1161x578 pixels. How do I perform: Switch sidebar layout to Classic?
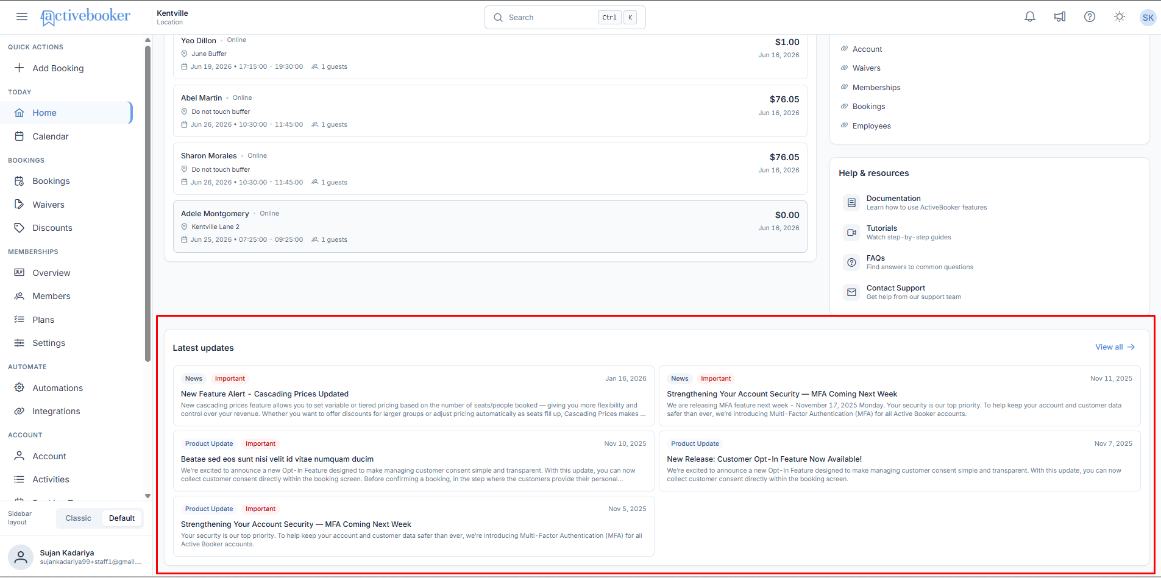tap(79, 518)
